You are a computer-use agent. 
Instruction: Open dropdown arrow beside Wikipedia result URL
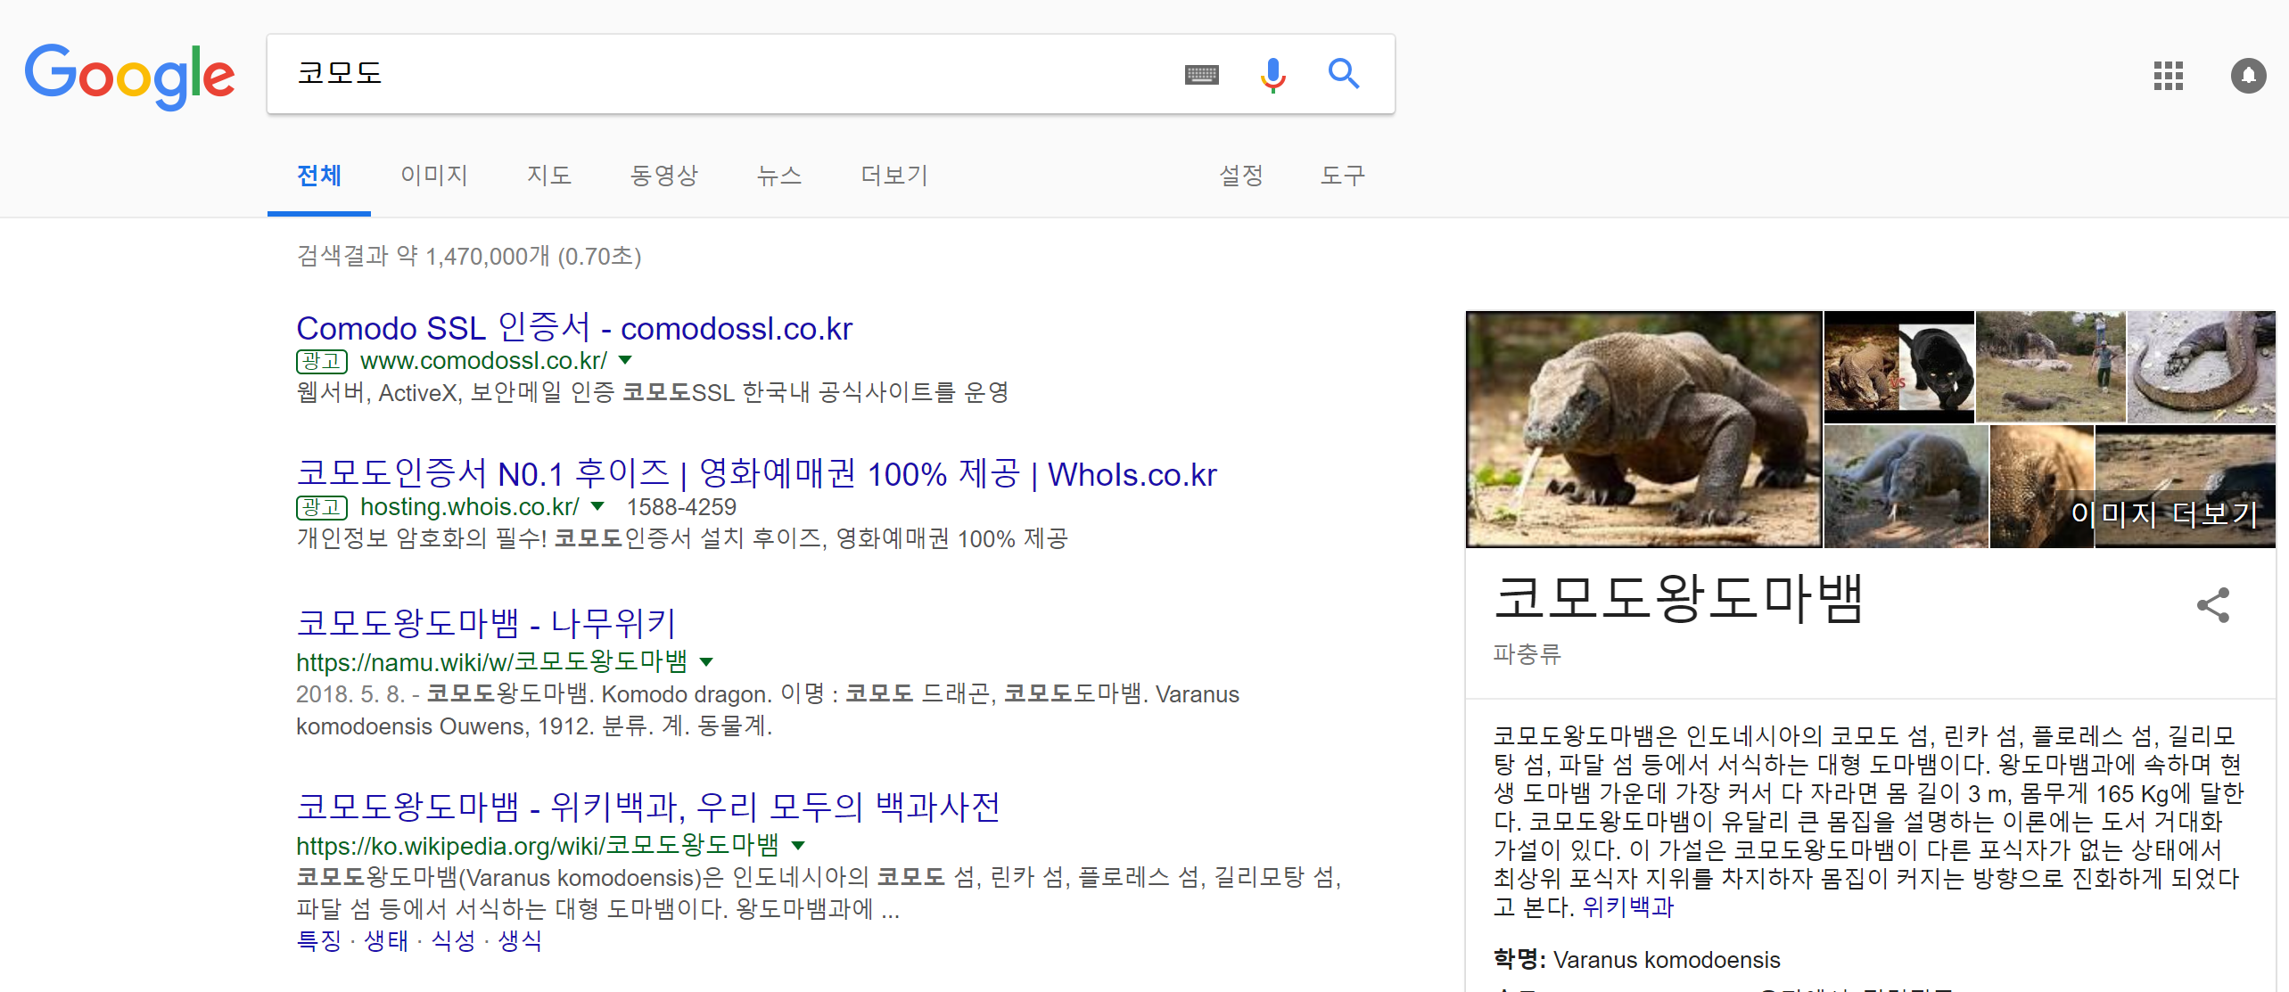coord(798,846)
